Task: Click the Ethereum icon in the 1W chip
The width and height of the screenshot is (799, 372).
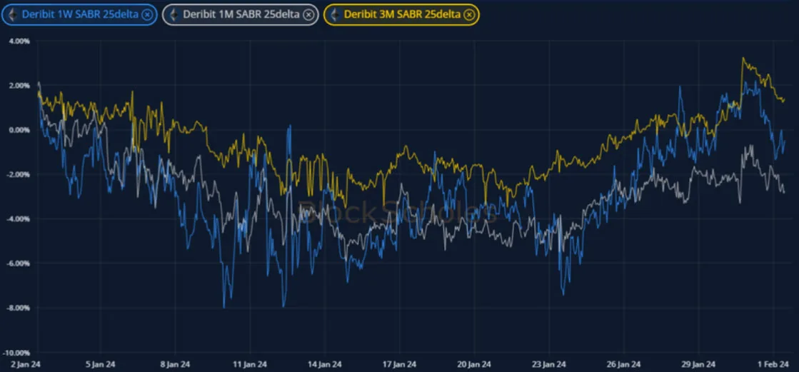Action: [13, 15]
